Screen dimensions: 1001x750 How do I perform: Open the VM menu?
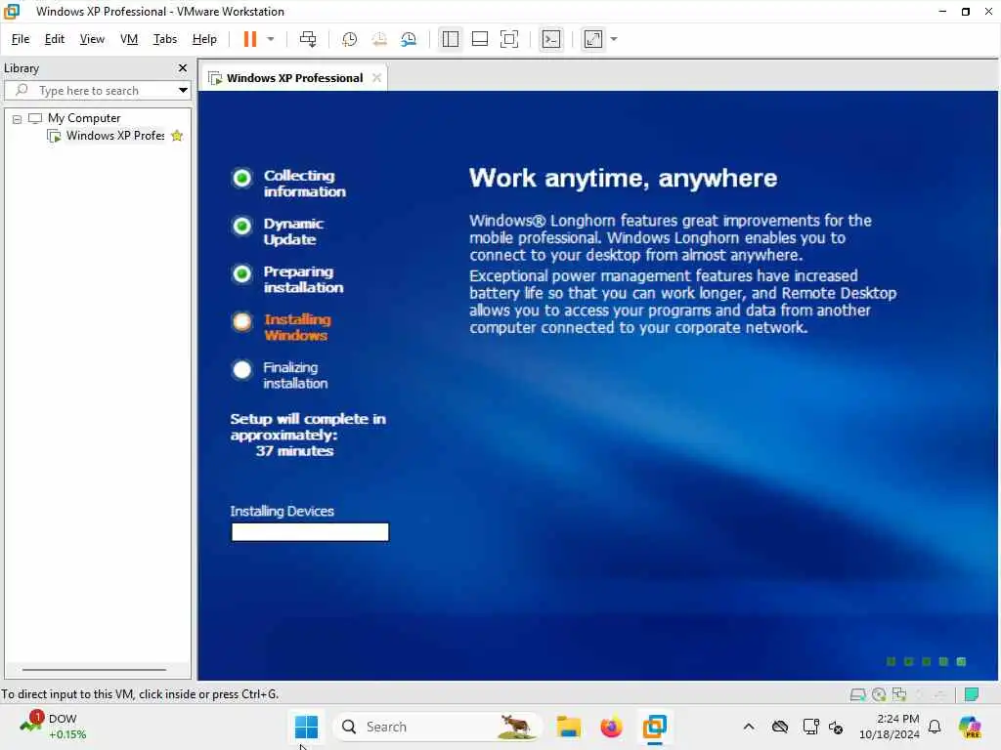click(x=129, y=39)
